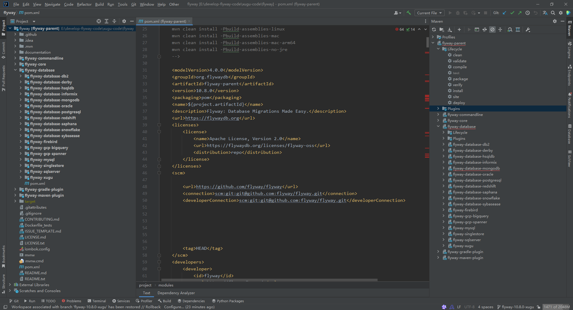
Task: Collapse all nodes in Maven panel
Action: (x=500, y=30)
